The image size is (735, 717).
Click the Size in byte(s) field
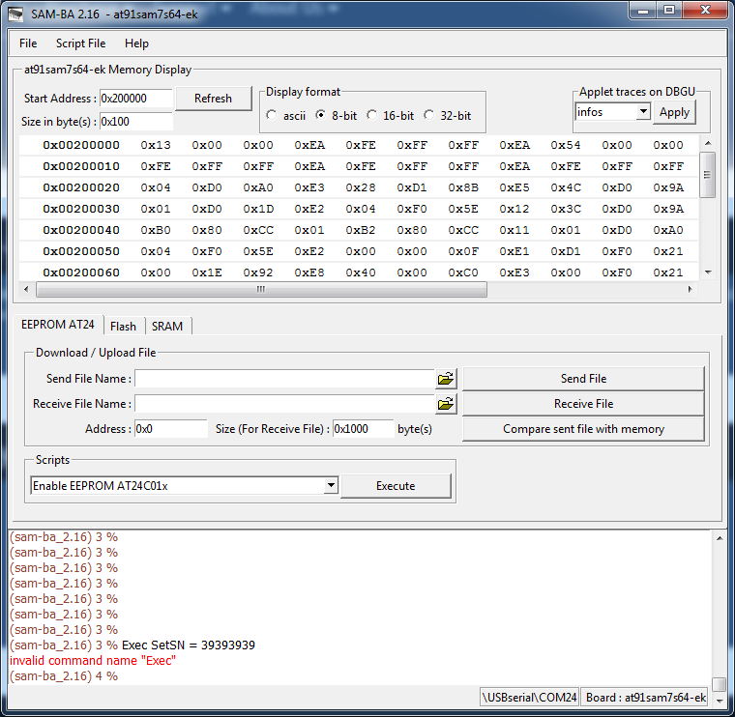[x=136, y=122]
